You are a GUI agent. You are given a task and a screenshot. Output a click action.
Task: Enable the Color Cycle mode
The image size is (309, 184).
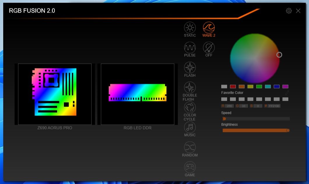pos(190,107)
